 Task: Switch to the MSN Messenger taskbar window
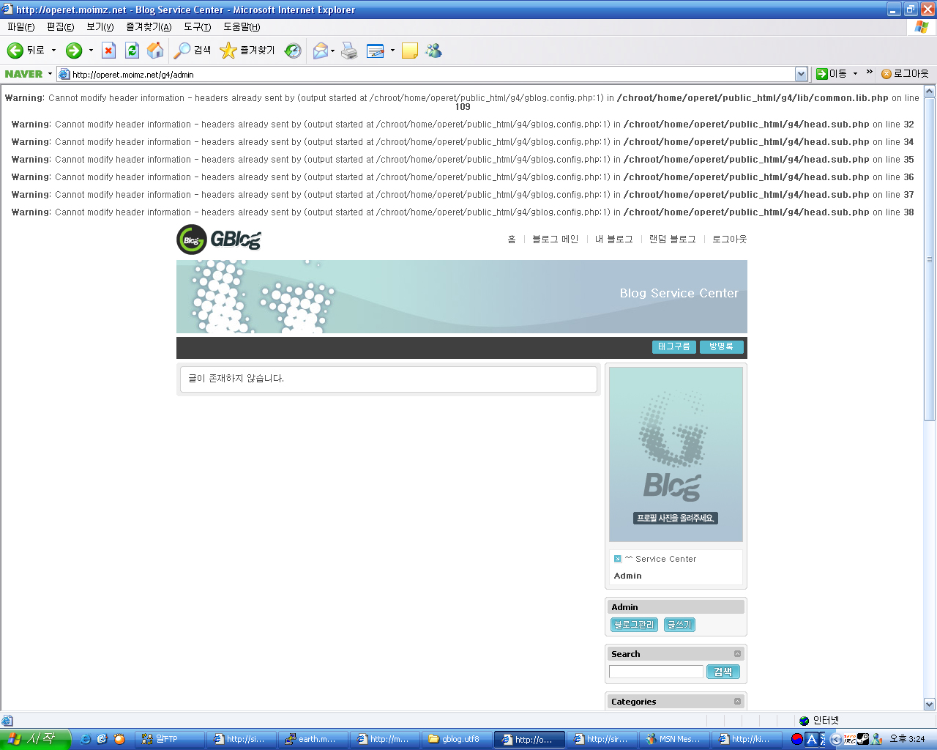[x=674, y=739]
